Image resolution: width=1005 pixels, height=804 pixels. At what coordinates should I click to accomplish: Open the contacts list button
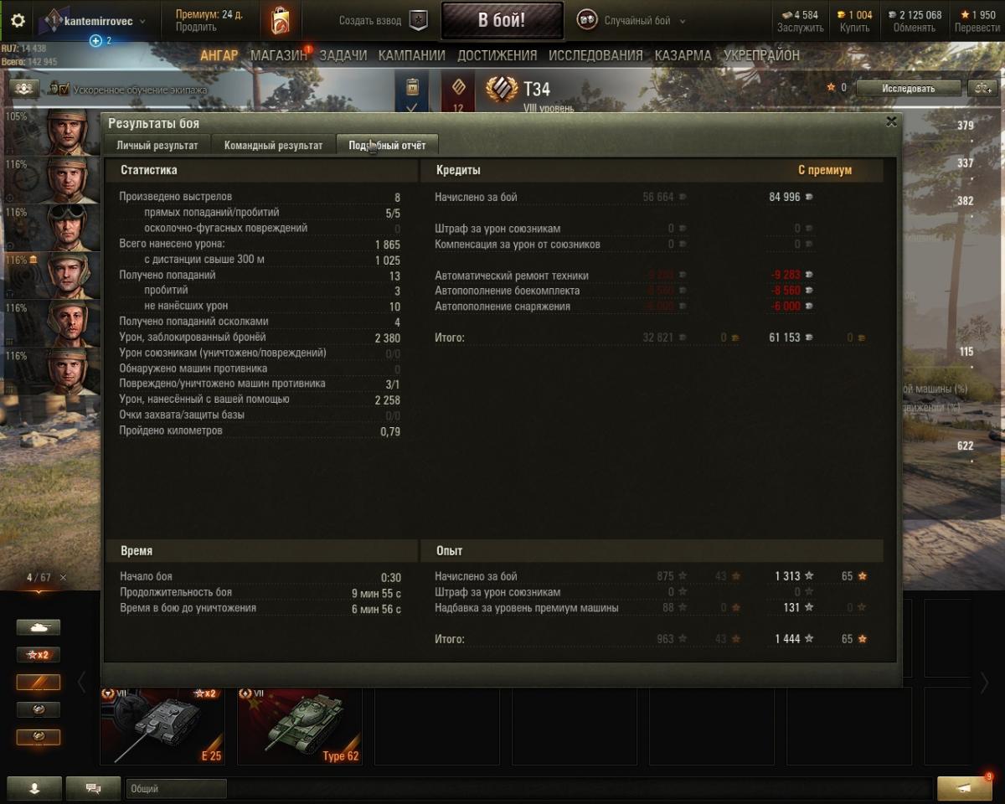coord(34,788)
